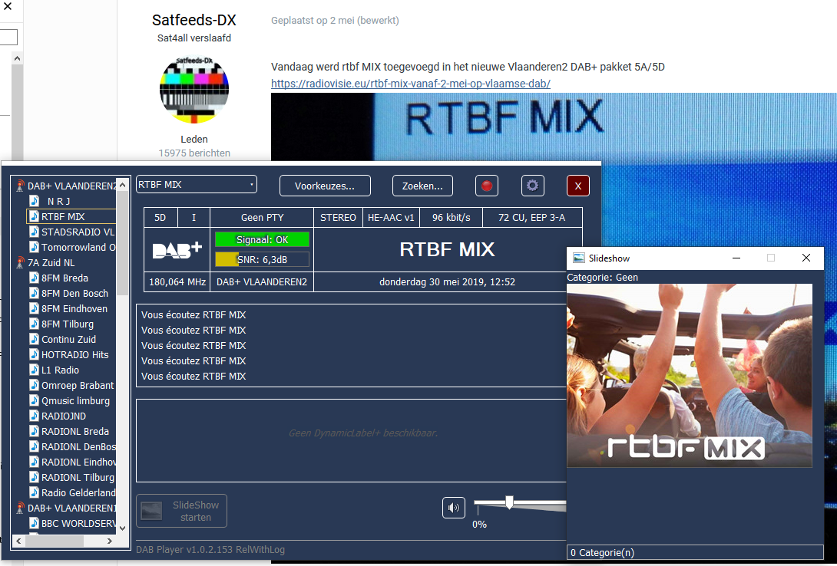Click the 5D channel cell
The width and height of the screenshot is (837, 566).
click(160, 218)
